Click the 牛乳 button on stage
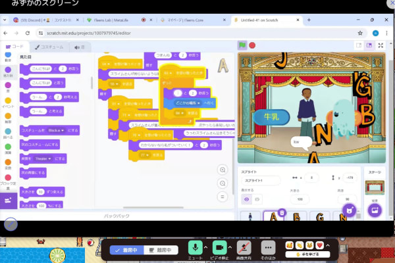The image size is (395, 263). point(271,116)
